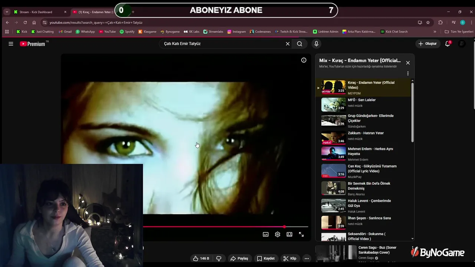Open the browser apps grid icon

click(x=7, y=32)
